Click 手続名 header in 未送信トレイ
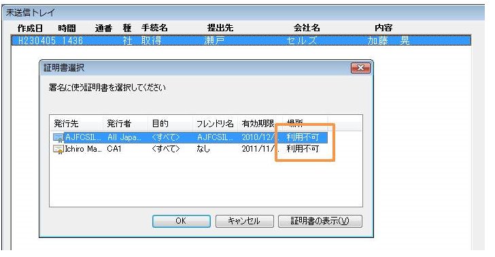Screen dimensions: 495x257 coord(154,28)
